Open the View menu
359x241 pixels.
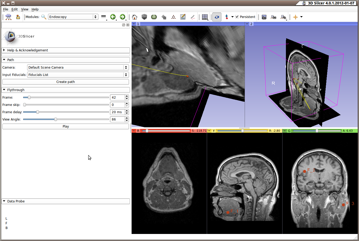coord(25,9)
